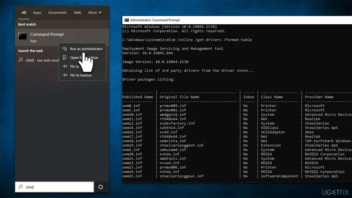This screenshot has width=352, height=198.
Task: Click the Cortana circle icon
Action: coord(101,187)
